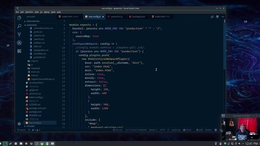Viewport: 260px width, 146px height.
Task: Open README.md file
Action: 35,116
